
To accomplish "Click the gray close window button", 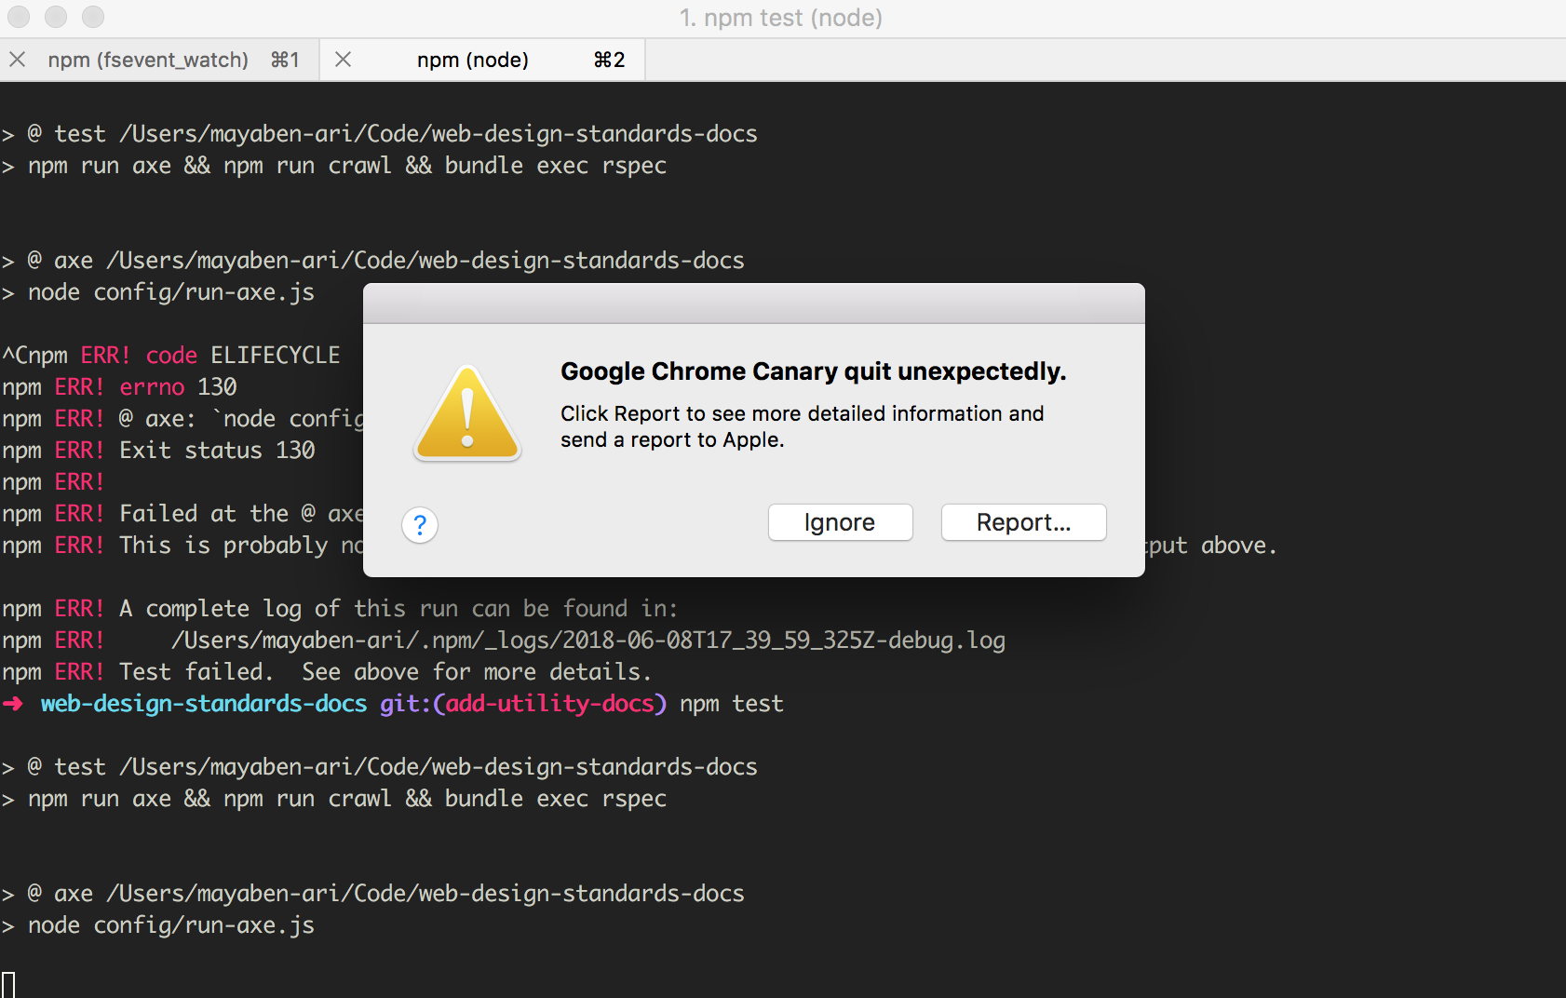I will click(x=19, y=17).
